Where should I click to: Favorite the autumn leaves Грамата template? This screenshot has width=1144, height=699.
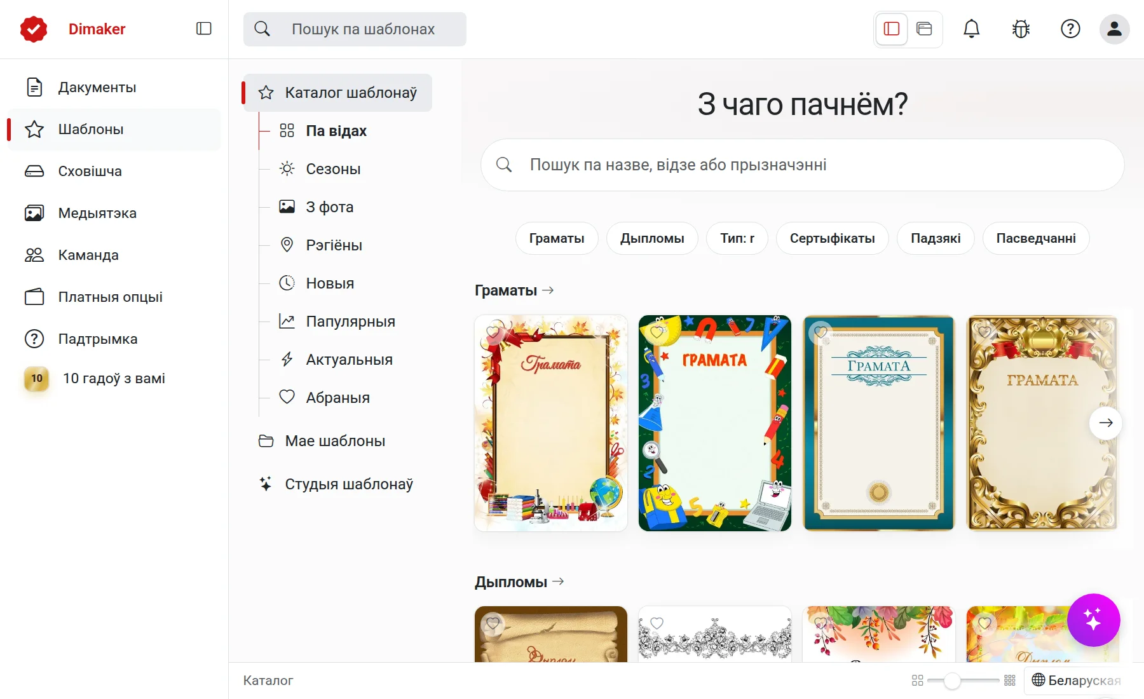click(x=493, y=332)
